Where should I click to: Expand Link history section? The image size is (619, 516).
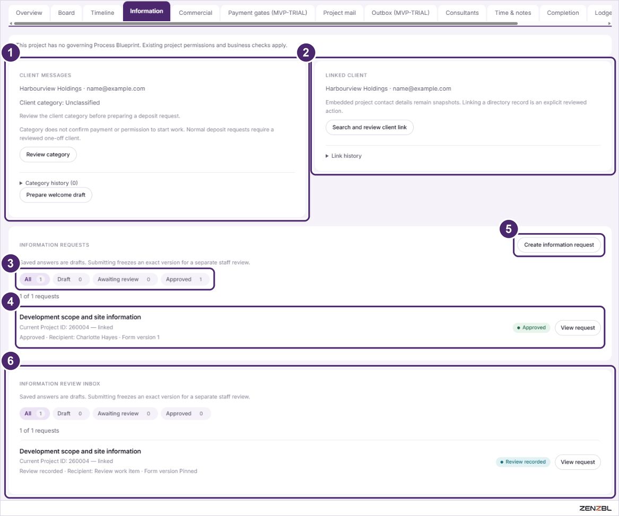point(344,156)
